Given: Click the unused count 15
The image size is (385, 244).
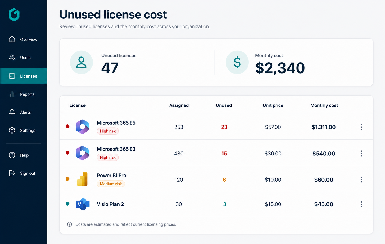Looking at the screenshot, I should point(224,154).
